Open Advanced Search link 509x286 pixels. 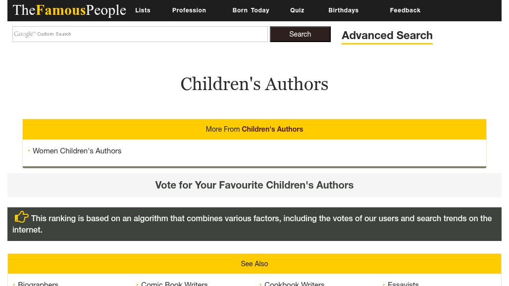[x=387, y=36]
